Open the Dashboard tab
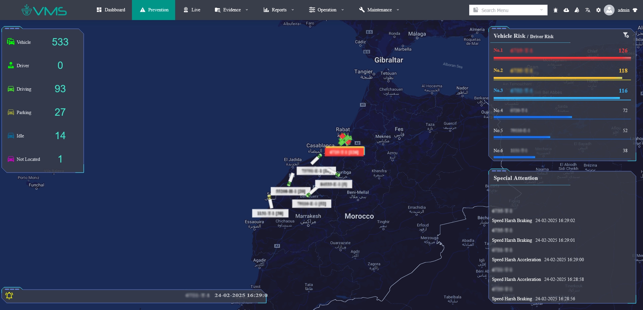 (x=111, y=10)
